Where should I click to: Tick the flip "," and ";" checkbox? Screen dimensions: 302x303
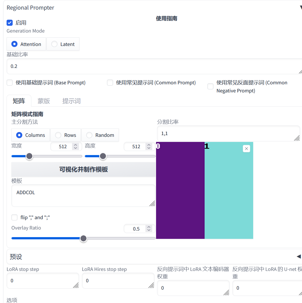coord(14,217)
